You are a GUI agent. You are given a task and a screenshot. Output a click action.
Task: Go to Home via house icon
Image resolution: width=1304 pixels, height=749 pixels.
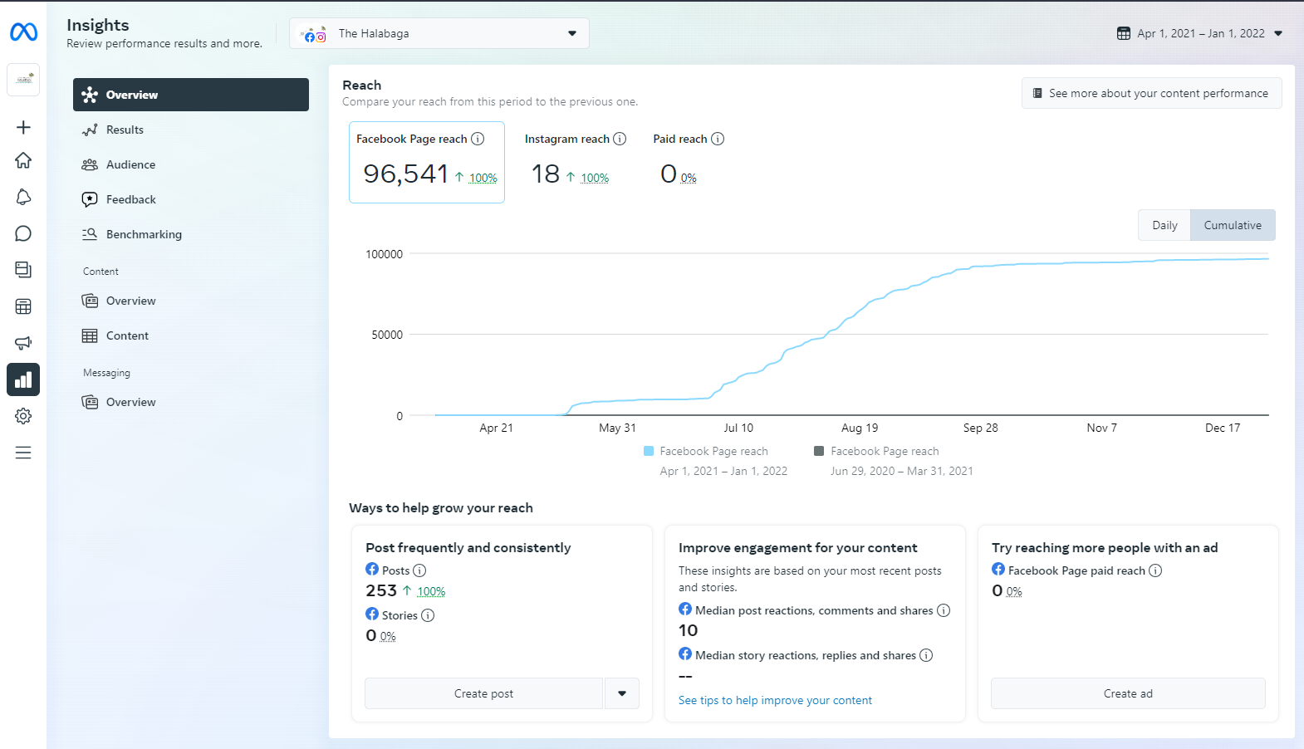click(23, 160)
